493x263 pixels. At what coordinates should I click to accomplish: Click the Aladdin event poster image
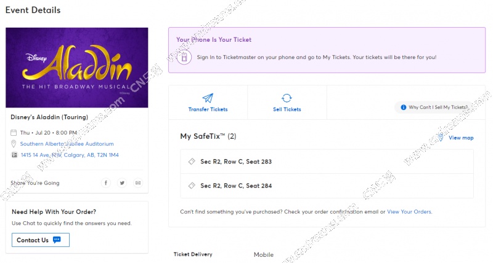pos(76,68)
